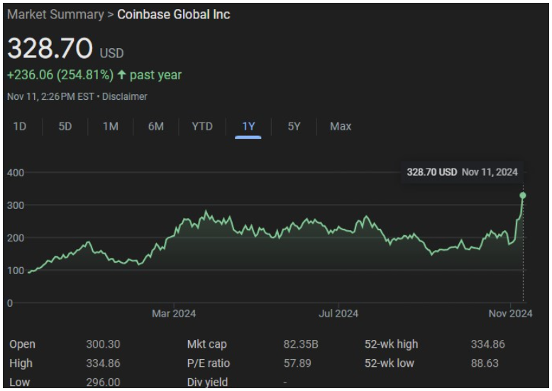Click the 52-wk low label
The width and height of the screenshot is (552, 391).
tap(390, 363)
